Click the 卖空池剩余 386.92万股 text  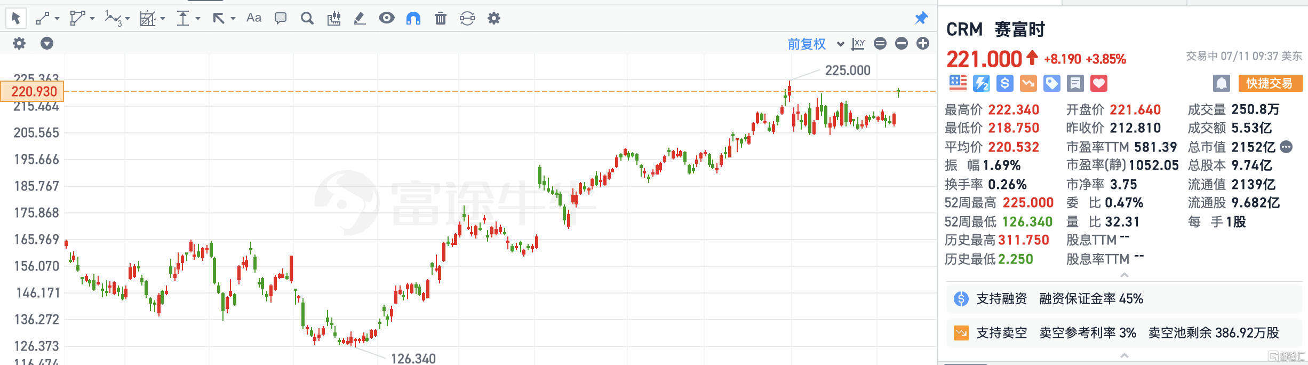pos(1214,333)
